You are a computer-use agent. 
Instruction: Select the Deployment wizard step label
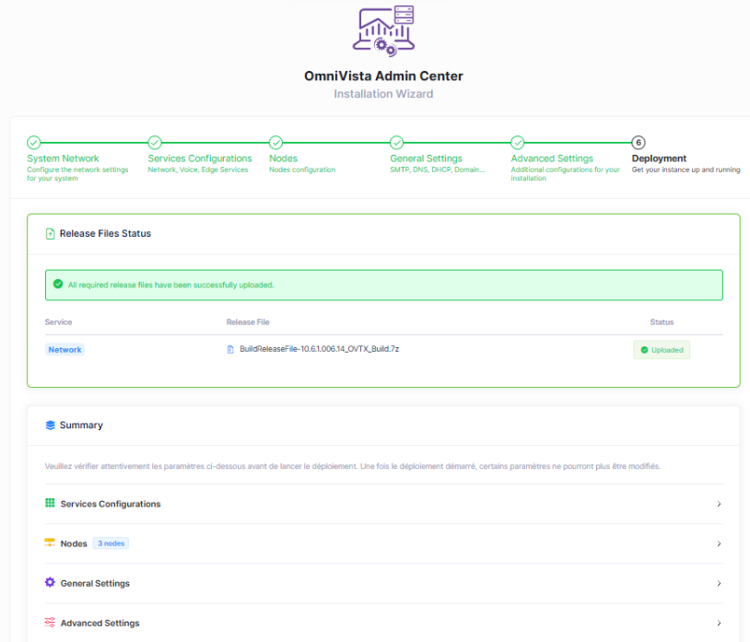(x=659, y=158)
